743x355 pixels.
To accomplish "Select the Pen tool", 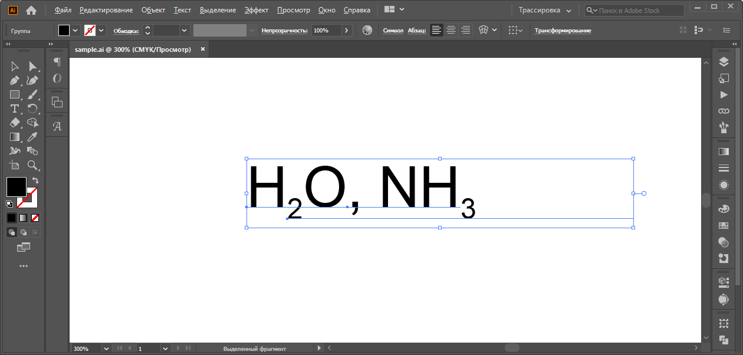I will (x=15, y=81).
